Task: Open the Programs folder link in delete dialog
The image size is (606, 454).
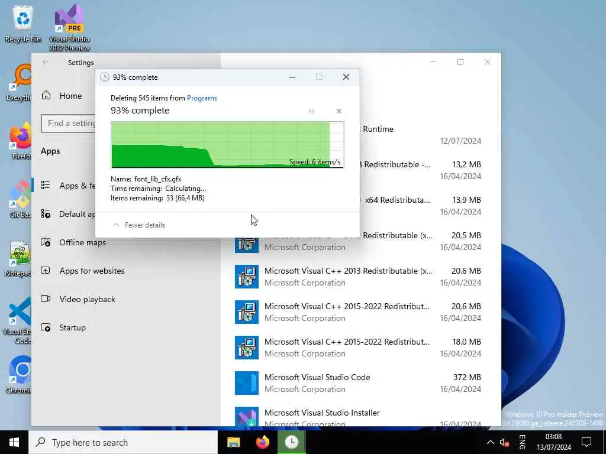Action: pyautogui.click(x=202, y=98)
